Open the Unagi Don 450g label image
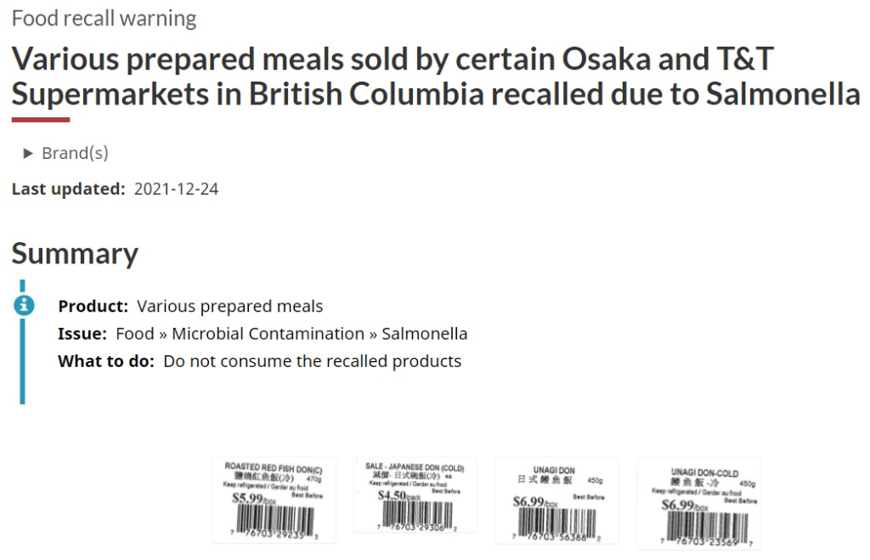 (556, 501)
